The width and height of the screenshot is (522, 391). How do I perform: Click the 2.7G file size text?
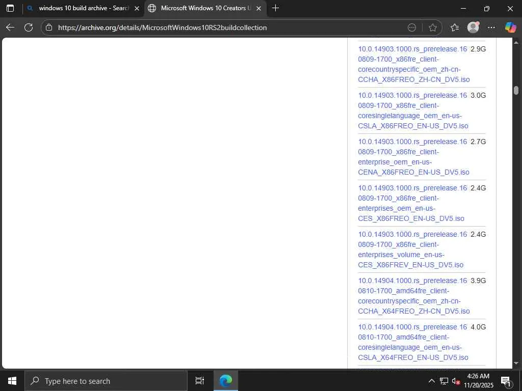(x=478, y=142)
